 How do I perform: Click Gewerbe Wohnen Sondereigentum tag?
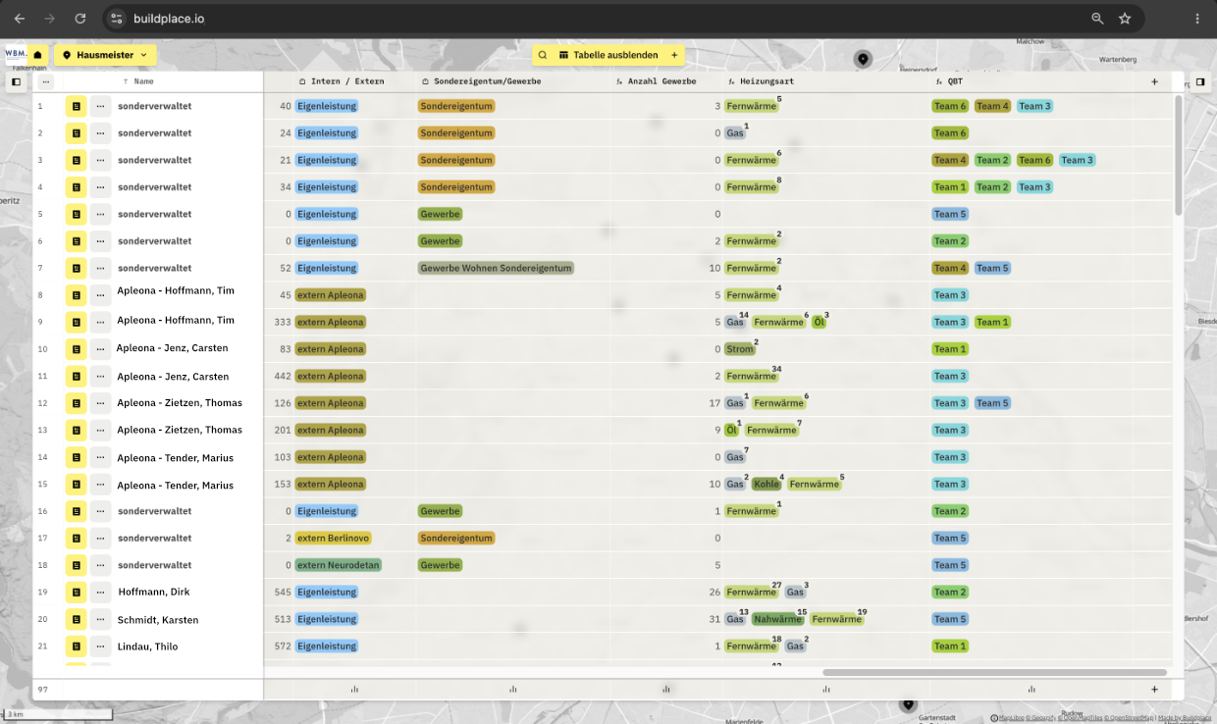496,268
